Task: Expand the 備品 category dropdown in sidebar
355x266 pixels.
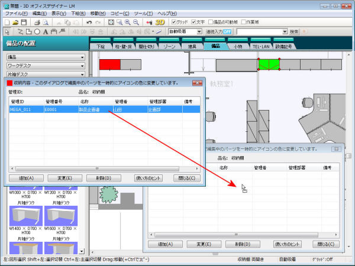Action: click(x=46, y=57)
